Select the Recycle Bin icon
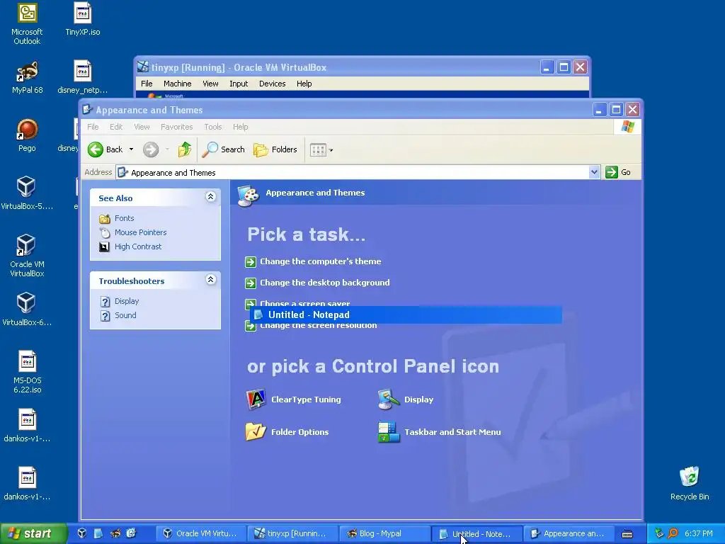Viewport: 725px width, 544px height. [690, 484]
